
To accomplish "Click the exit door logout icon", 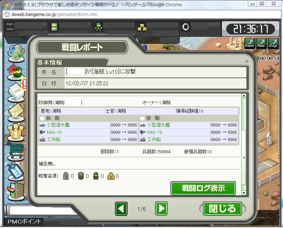I will point(16,192).
